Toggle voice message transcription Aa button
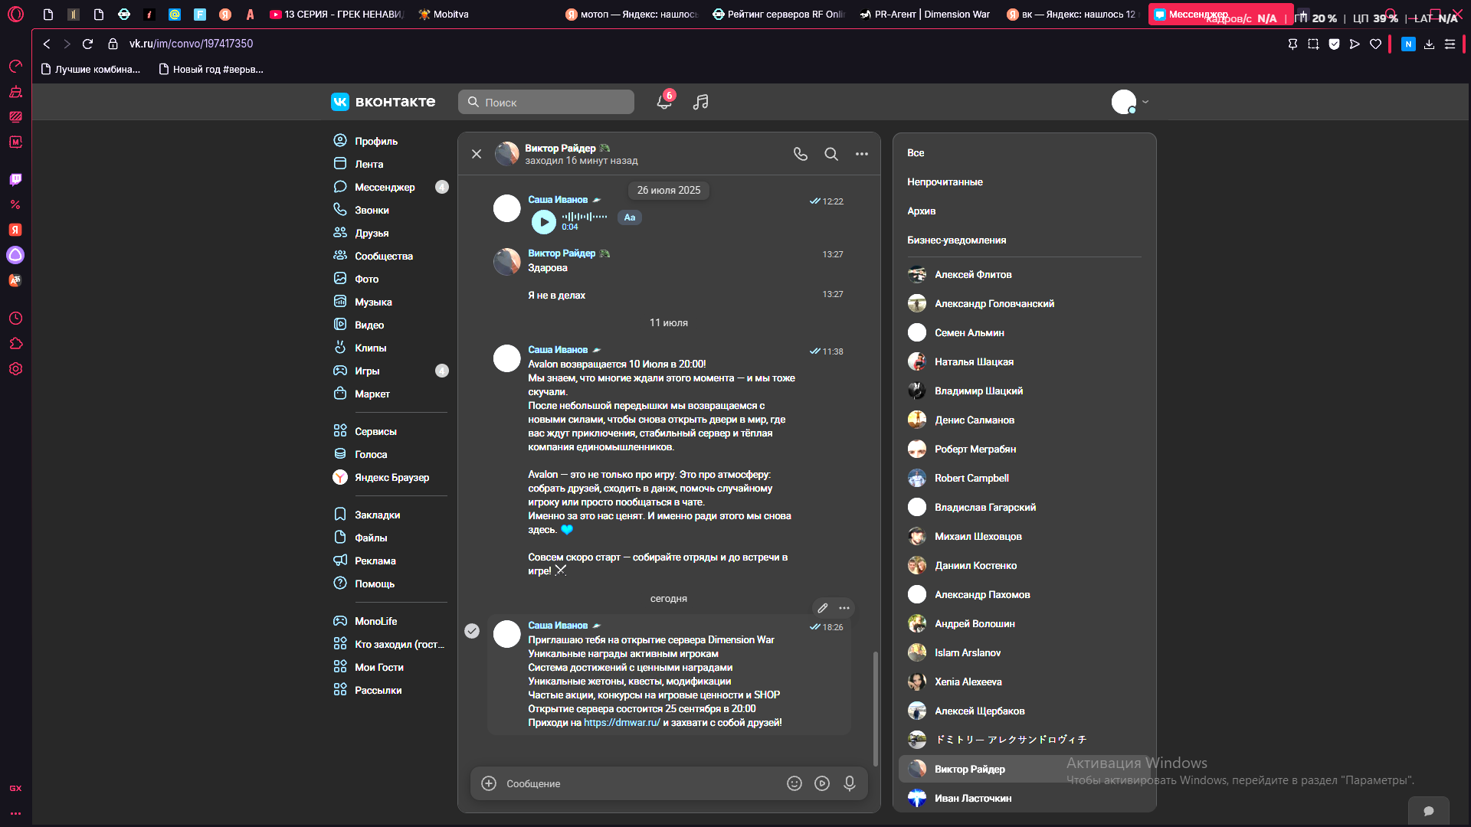The height and width of the screenshot is (827, 1471). coord(630,217)
